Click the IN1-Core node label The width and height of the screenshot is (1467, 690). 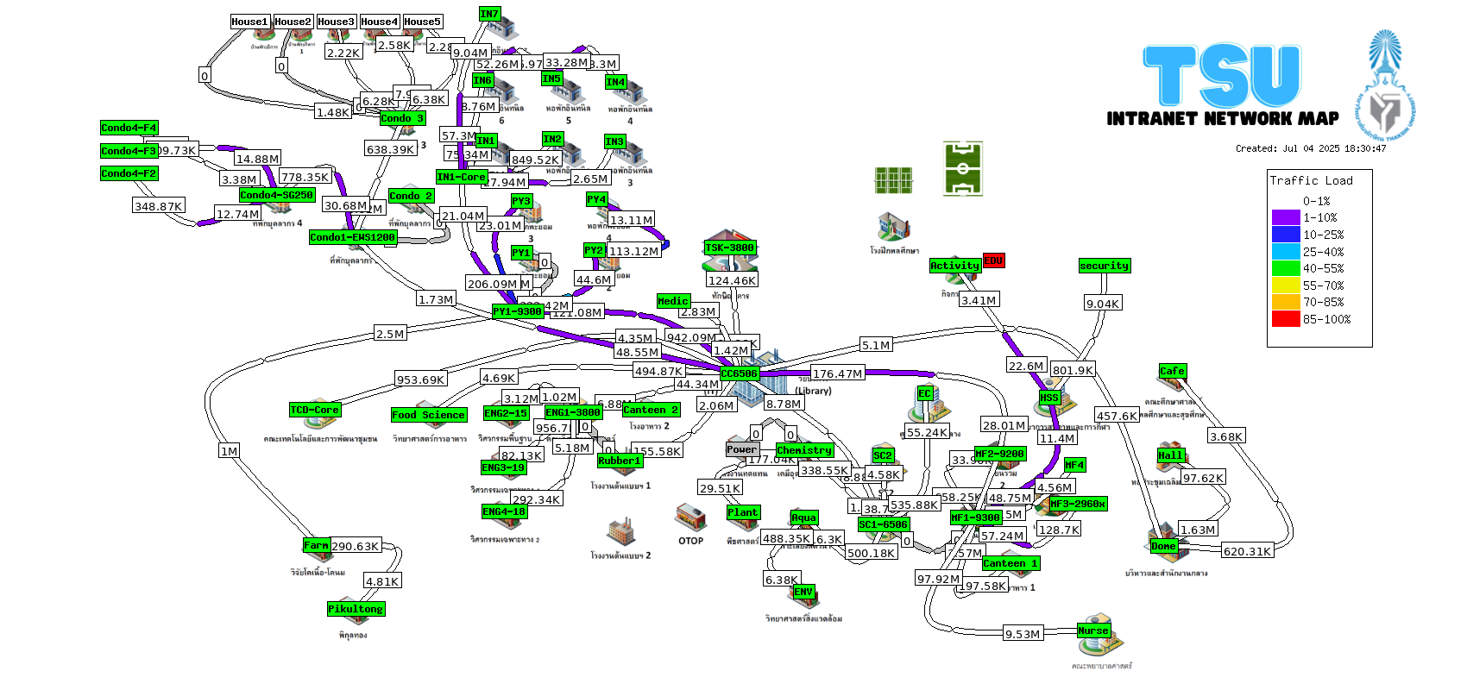pos(462,177)
